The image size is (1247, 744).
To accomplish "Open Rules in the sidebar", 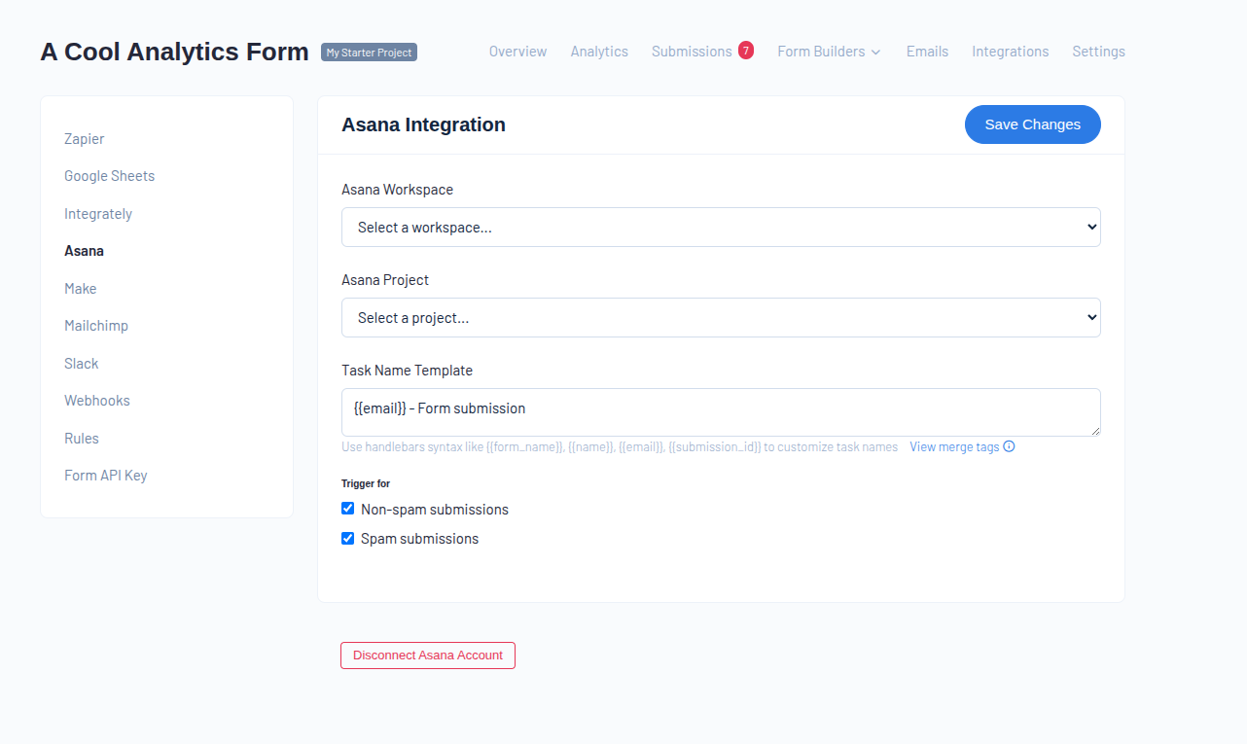I will pyautogui.click(x=82, y=439).
